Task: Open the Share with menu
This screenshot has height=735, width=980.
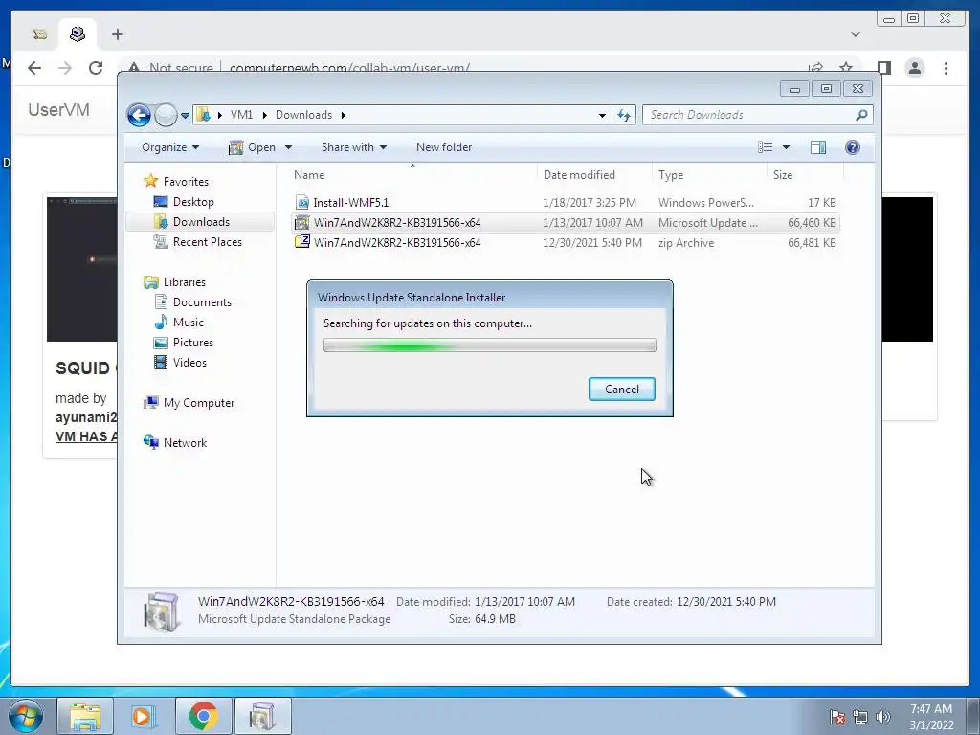Action: (354, 147)
